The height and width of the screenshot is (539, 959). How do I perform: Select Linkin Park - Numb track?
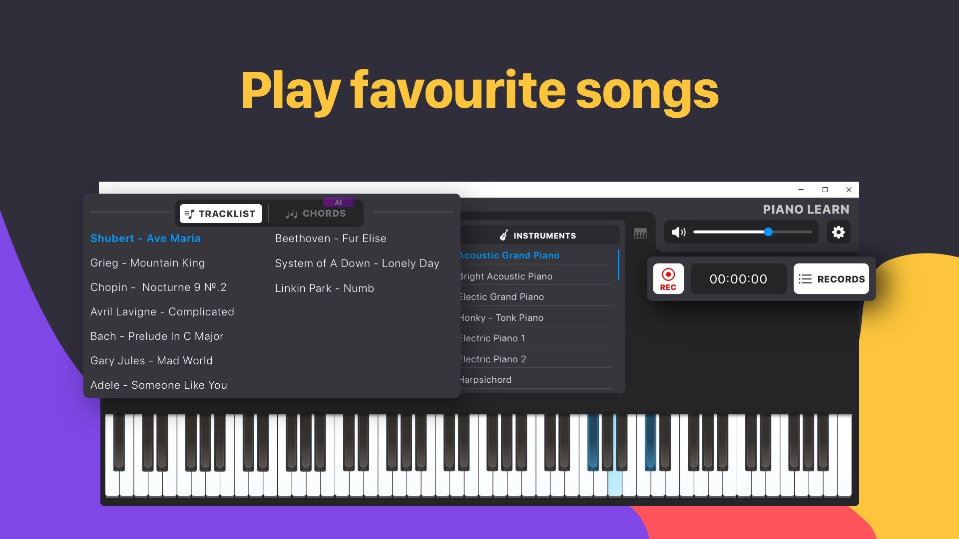pyautogui.click(x=325, y=287)
